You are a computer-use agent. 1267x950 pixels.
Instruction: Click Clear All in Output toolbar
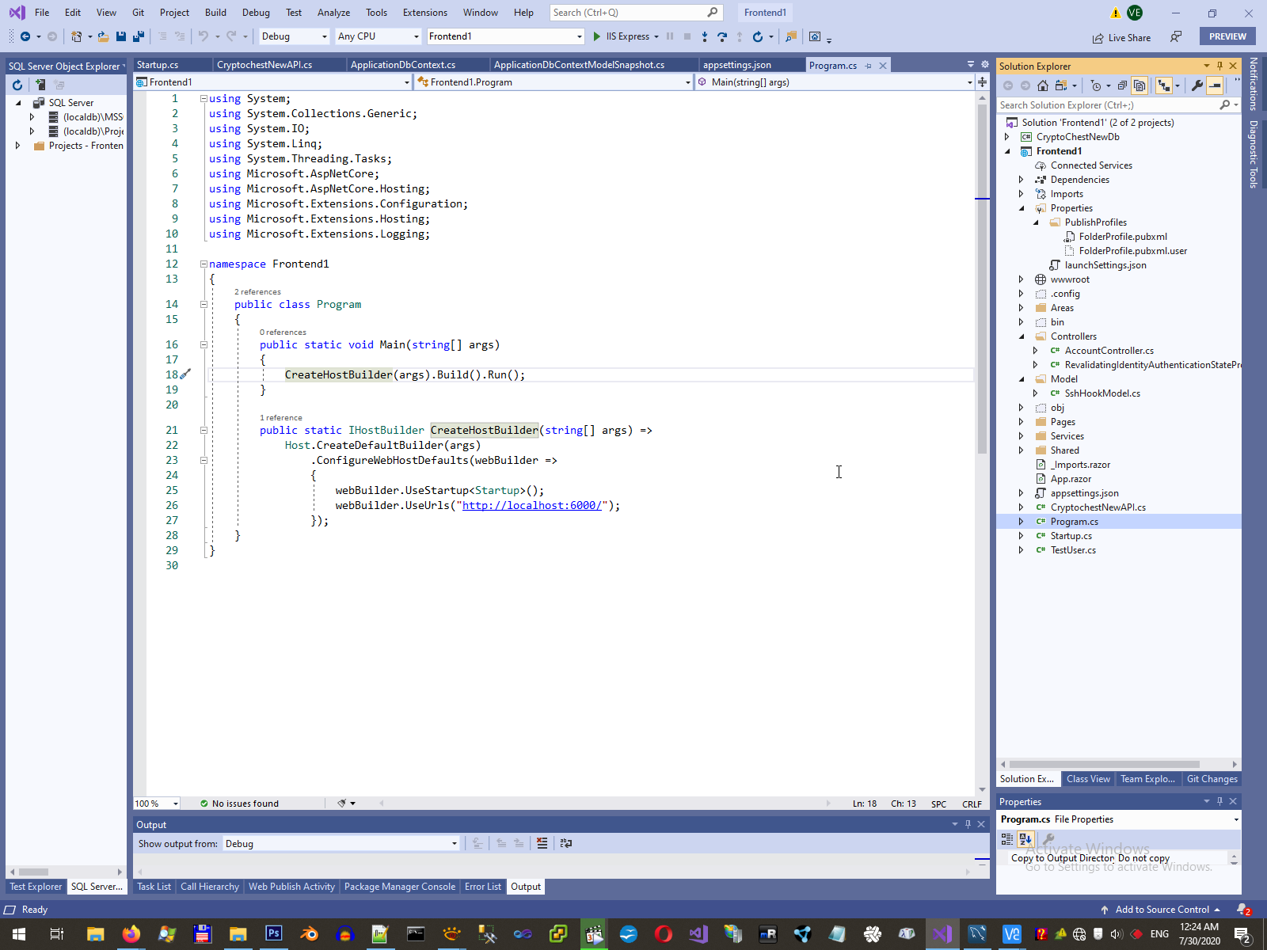click(542, 843)
